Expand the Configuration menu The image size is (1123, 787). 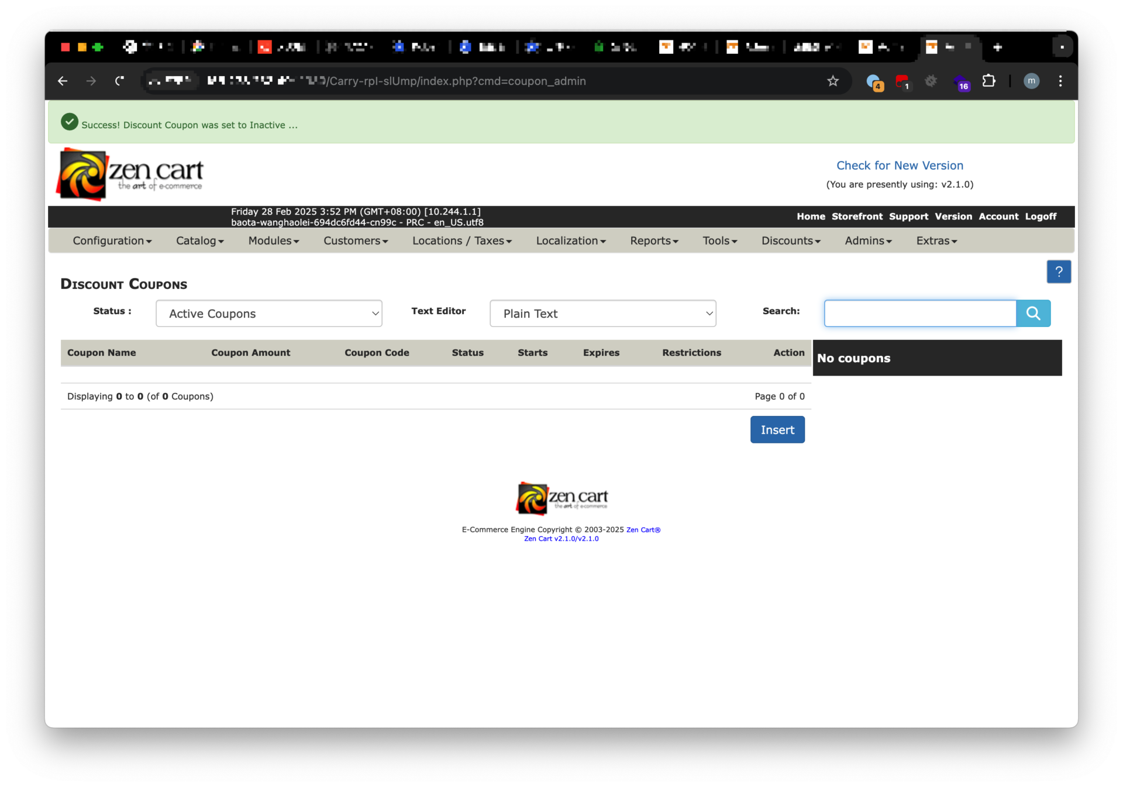coord(112,240)
